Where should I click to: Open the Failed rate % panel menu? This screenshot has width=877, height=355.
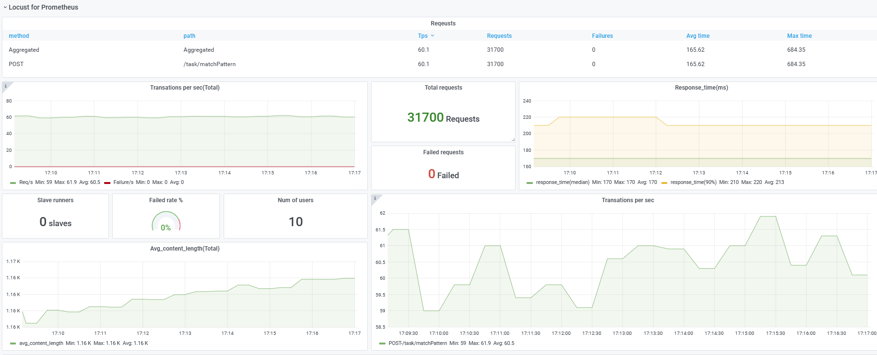166,200
